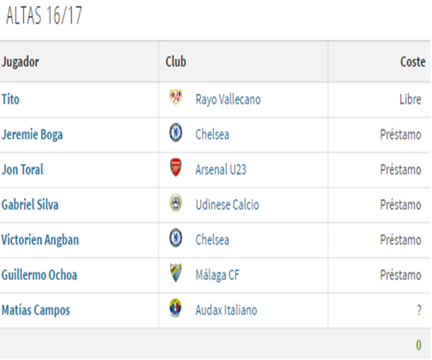Click the Chelsea crest beside Jeremie Boga

[x=176, y=132]
